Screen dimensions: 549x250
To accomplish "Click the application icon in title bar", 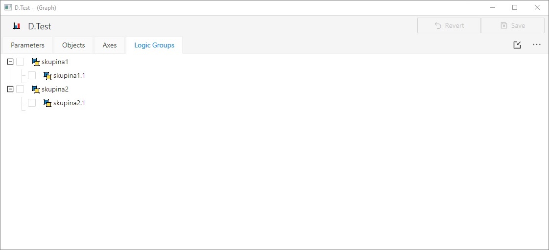I will (x=8, y=7).
